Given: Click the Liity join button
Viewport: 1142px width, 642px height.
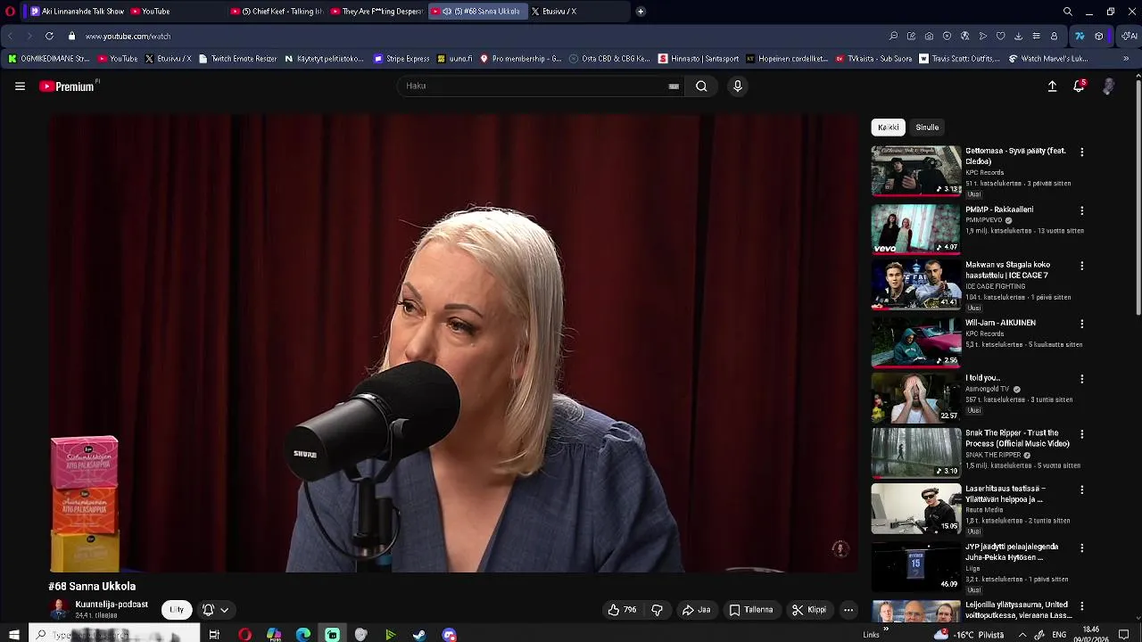Looking at the screenshot, I should click(177, 610).
